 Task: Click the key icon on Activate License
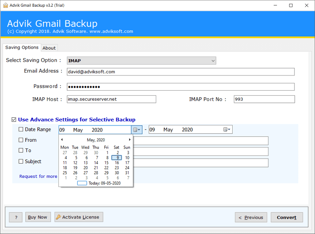click(58, 217)
